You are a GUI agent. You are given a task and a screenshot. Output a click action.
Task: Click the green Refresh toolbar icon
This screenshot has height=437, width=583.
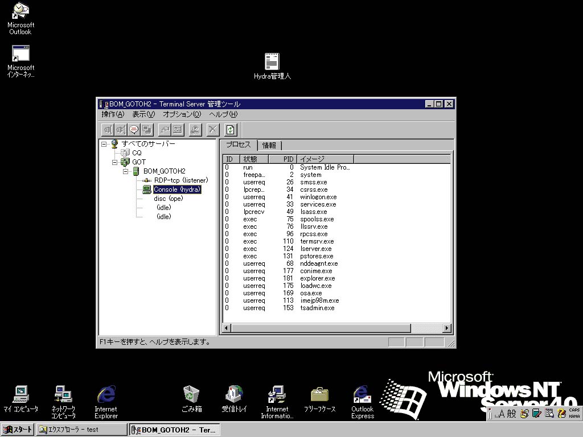click(231, 130)
